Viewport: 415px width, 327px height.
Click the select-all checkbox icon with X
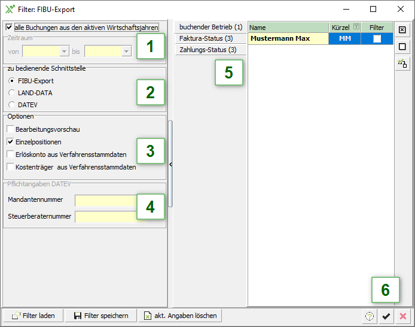click(402, 30)
